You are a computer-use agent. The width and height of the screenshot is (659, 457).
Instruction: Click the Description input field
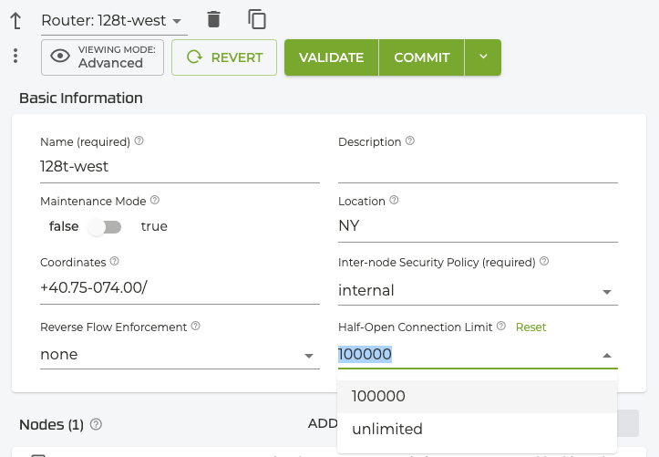tap(478, 168)
